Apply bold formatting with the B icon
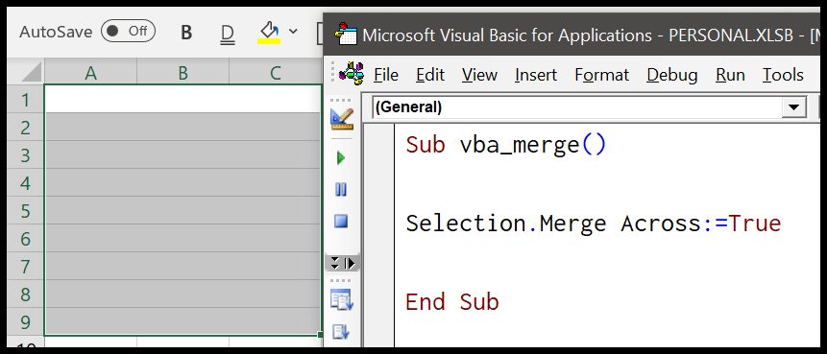 [186, 33]
